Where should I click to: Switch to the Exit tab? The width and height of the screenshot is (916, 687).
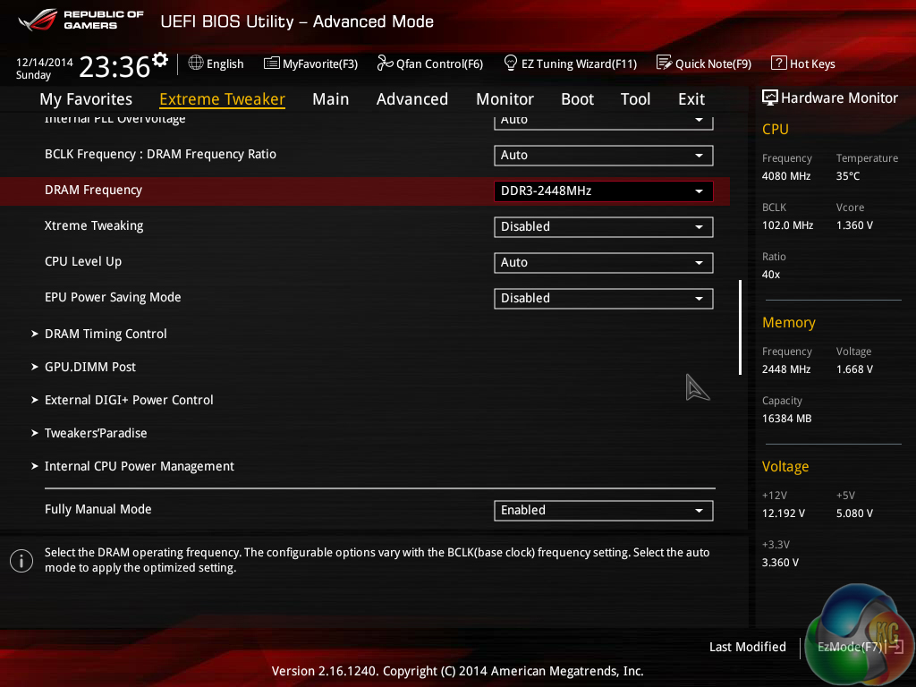691,99
